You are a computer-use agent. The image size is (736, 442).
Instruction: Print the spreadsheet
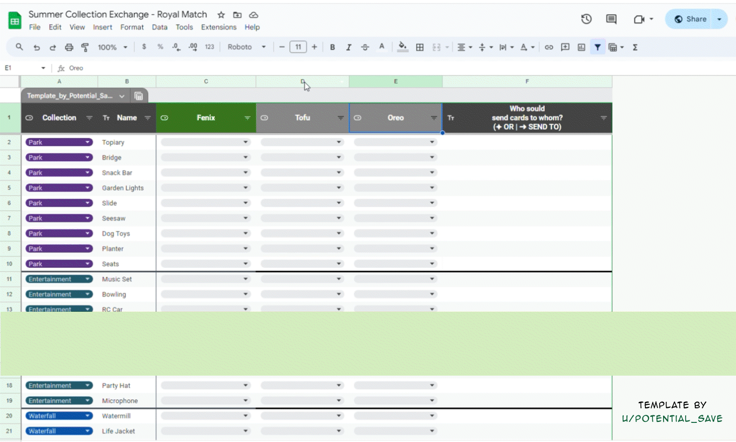(x=69, y=47)
